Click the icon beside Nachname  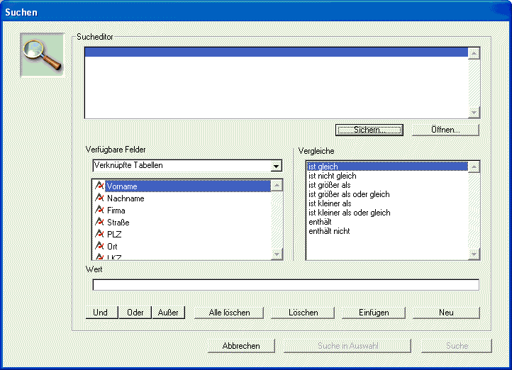(100, 198)
